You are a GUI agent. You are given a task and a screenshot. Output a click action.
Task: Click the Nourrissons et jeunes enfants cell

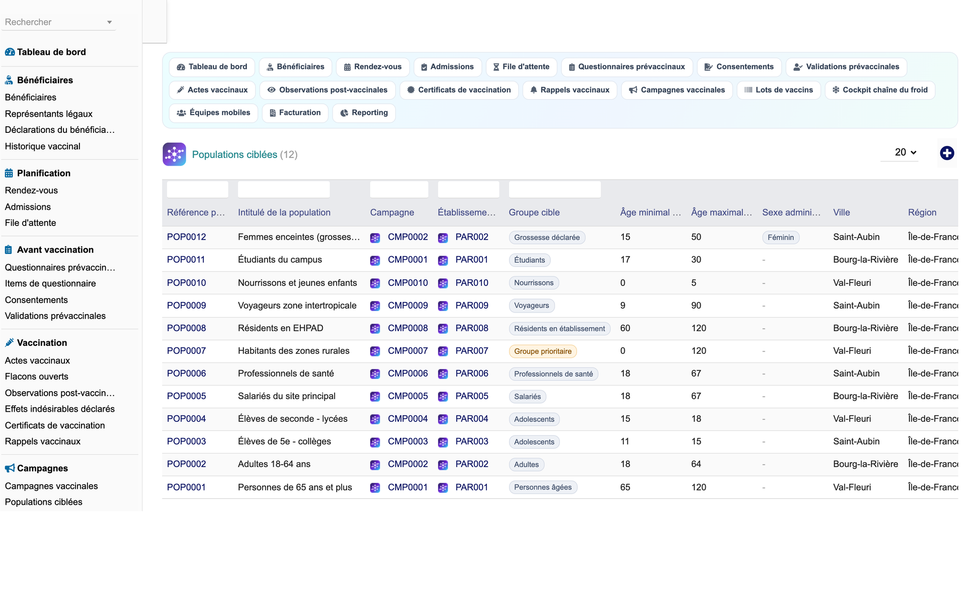point(297,283)
